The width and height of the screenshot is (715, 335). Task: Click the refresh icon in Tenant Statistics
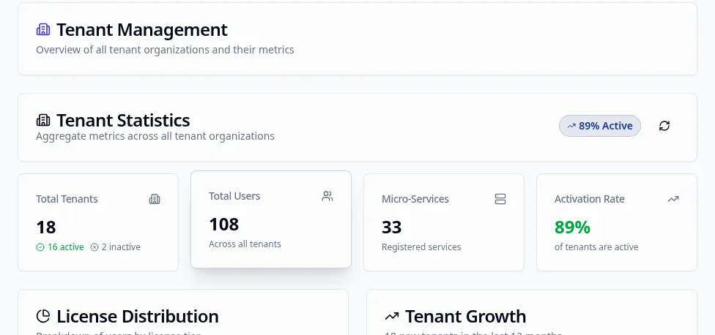(x=664, y=126)
